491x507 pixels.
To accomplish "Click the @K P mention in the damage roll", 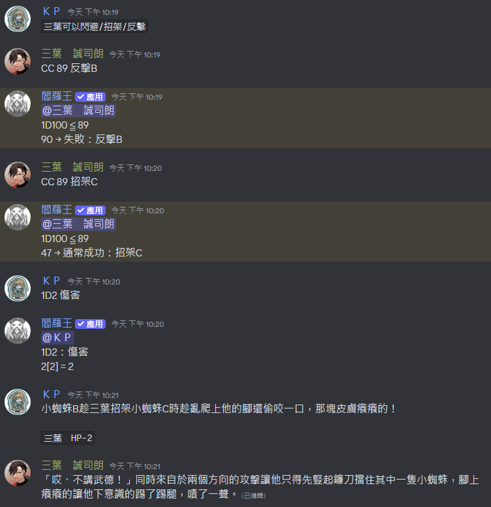I will pyautogui.click(x=57, y=337).
